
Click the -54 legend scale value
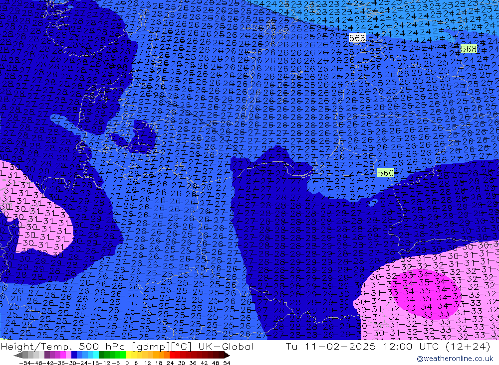pyautogui.click(x=25, y=363)
